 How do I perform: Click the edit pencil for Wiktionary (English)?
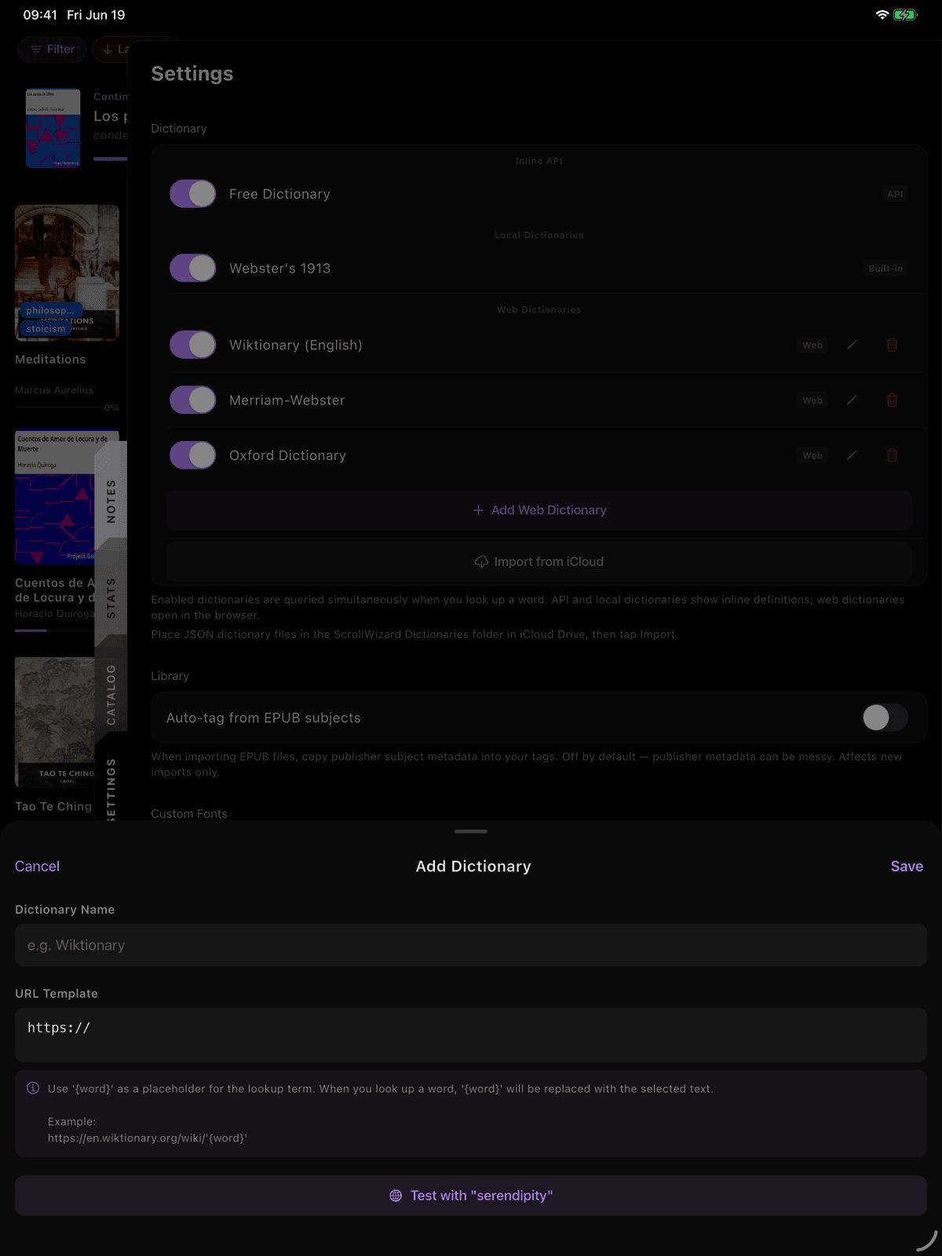point(852,345)
